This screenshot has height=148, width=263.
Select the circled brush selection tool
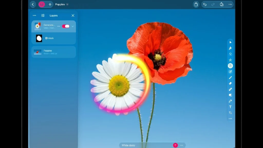point(230,72)
